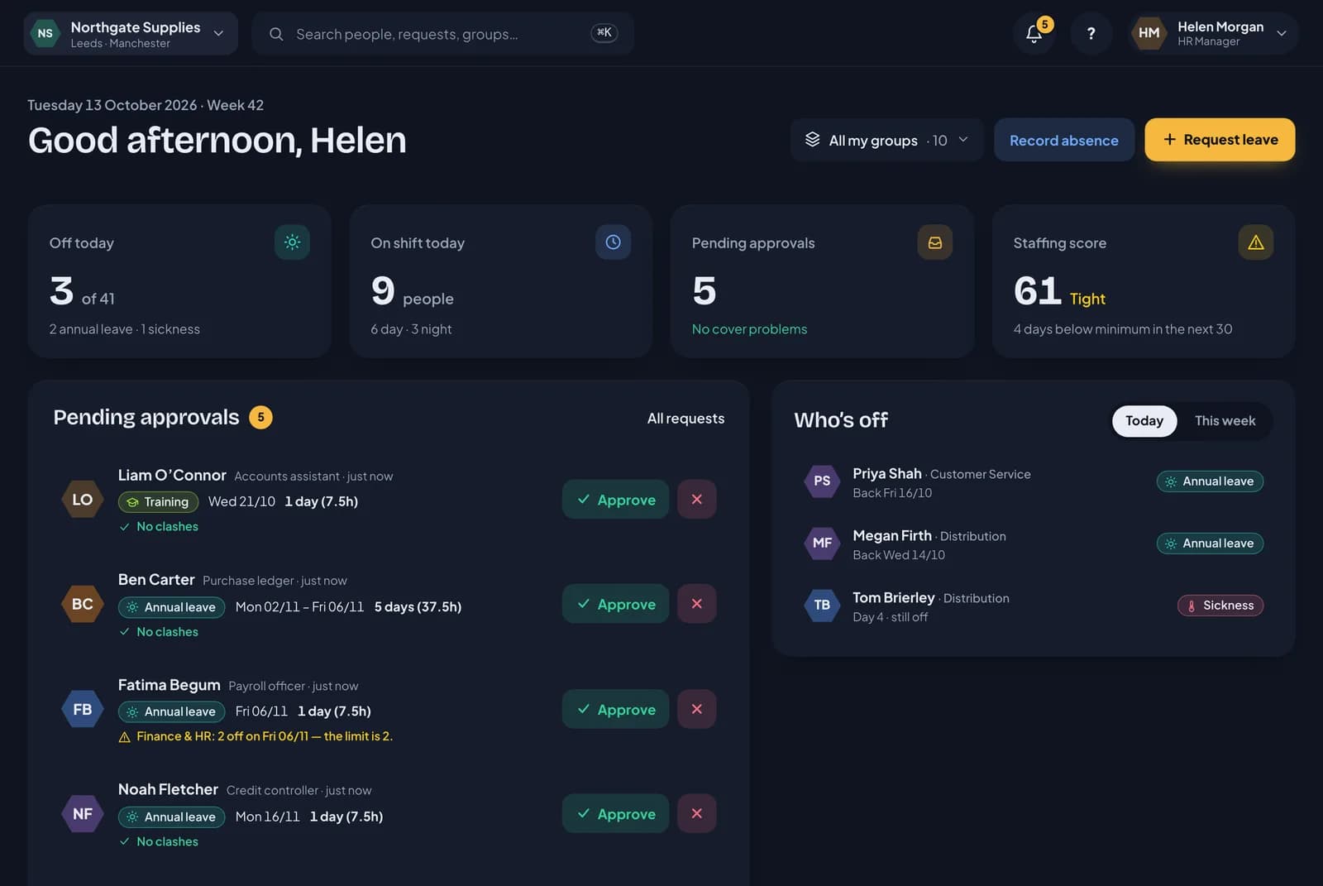Screen dimensions: 1323x886
Task: Click the NS Northgate Supplies logo badge
Action: pyautogui.click(x=45, y=33)
